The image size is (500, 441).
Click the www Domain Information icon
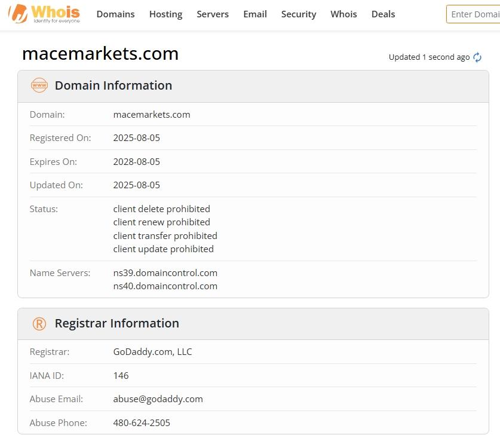point(39,85)
